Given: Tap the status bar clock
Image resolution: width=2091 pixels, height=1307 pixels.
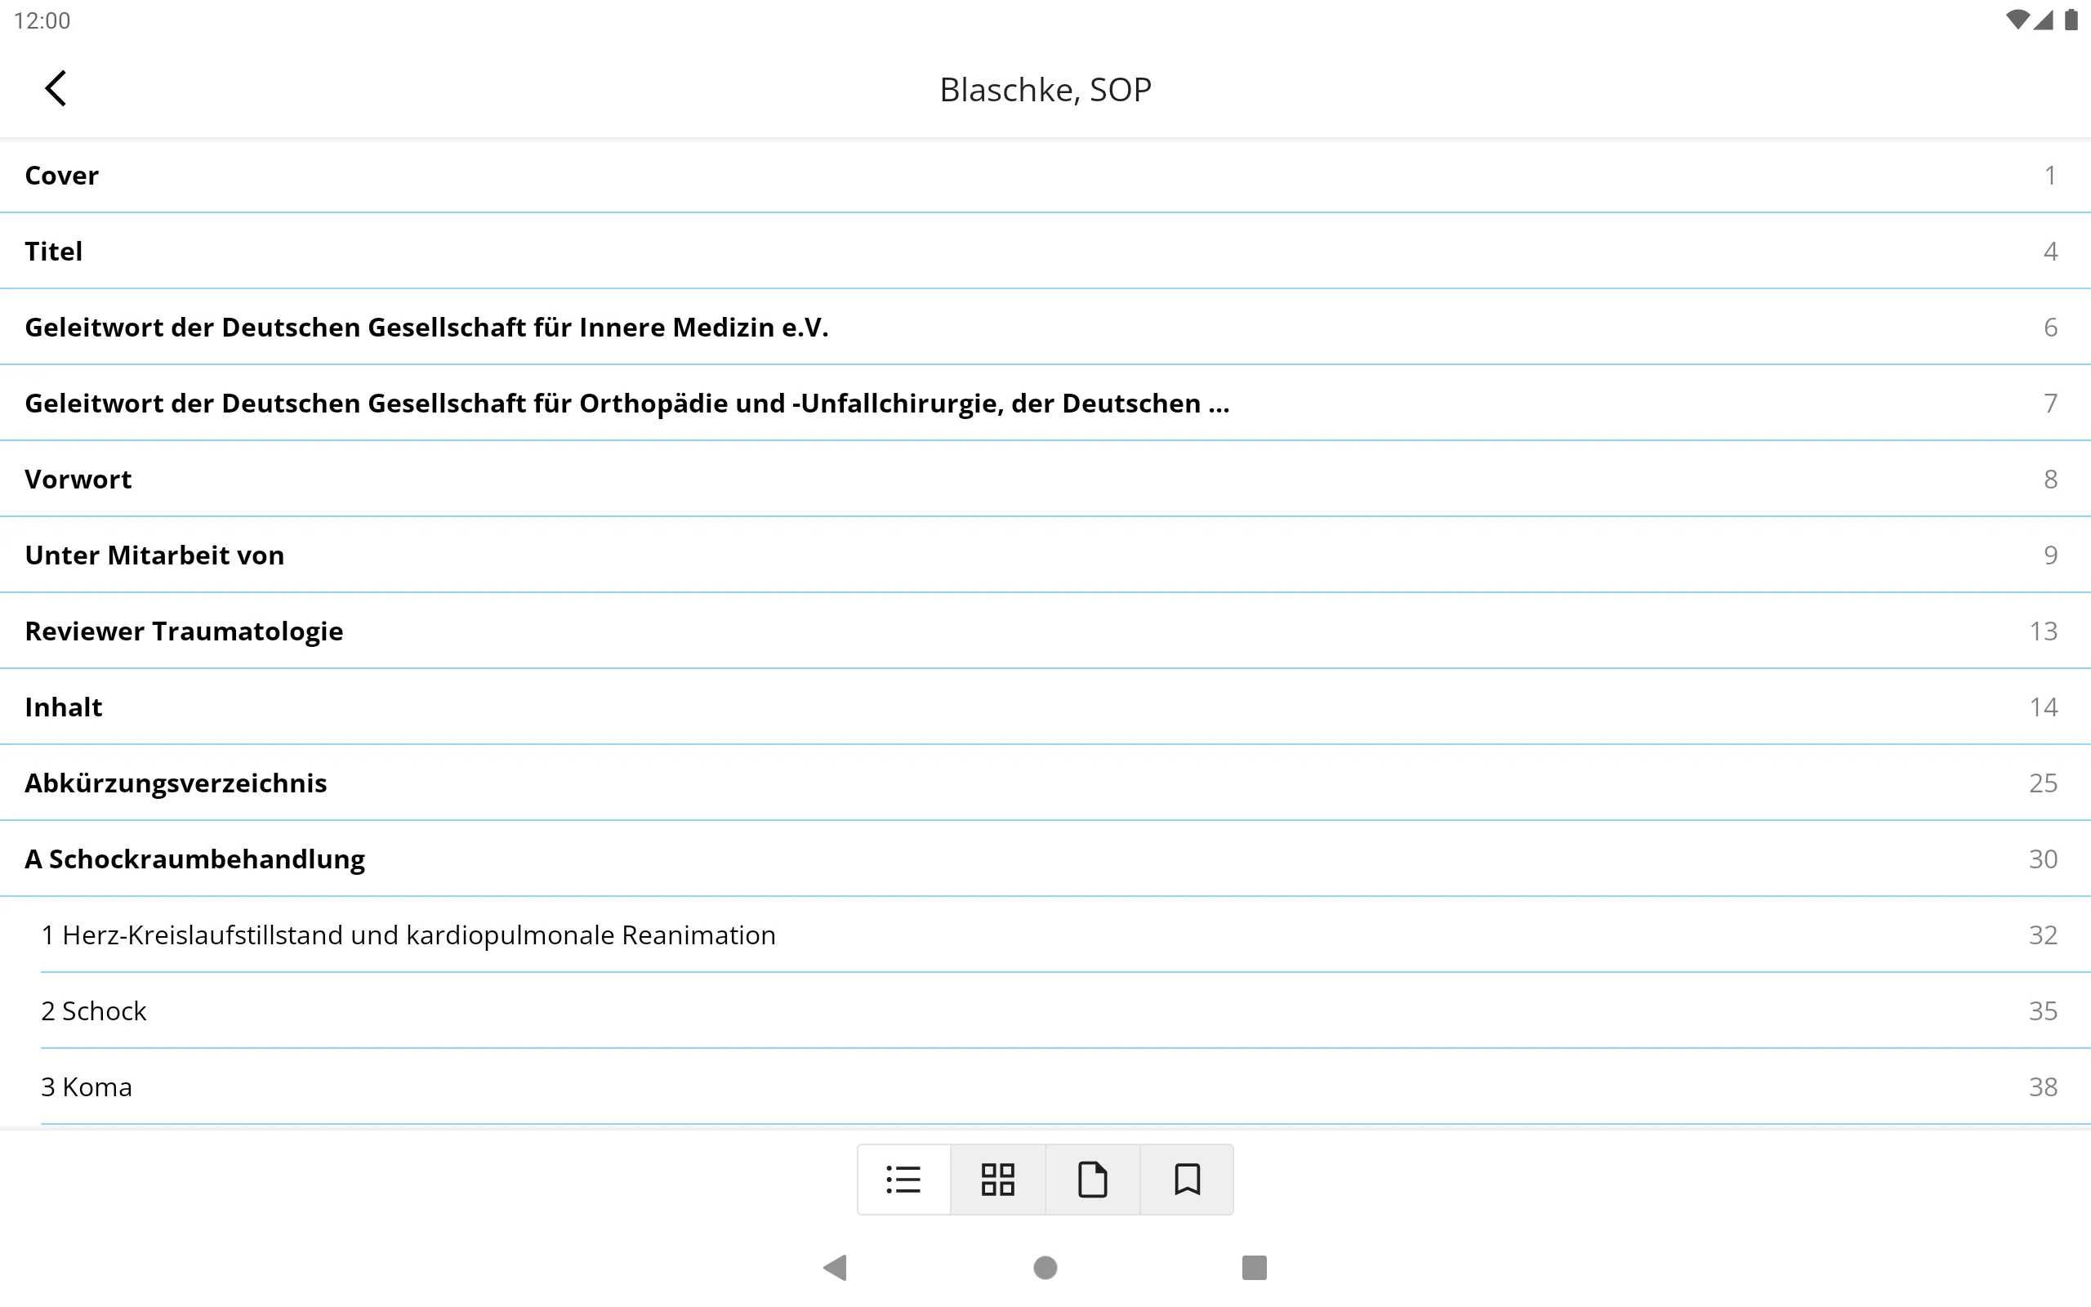Looking at the screenshot, I should click(x=42, y=20).
